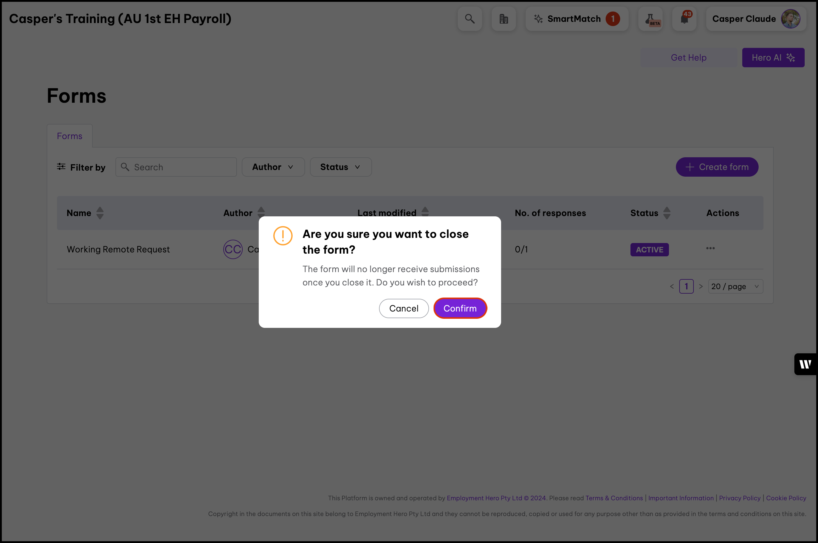Switch to the Forms tab
This screenshot has height=543, width=818.
pos(70,136)
